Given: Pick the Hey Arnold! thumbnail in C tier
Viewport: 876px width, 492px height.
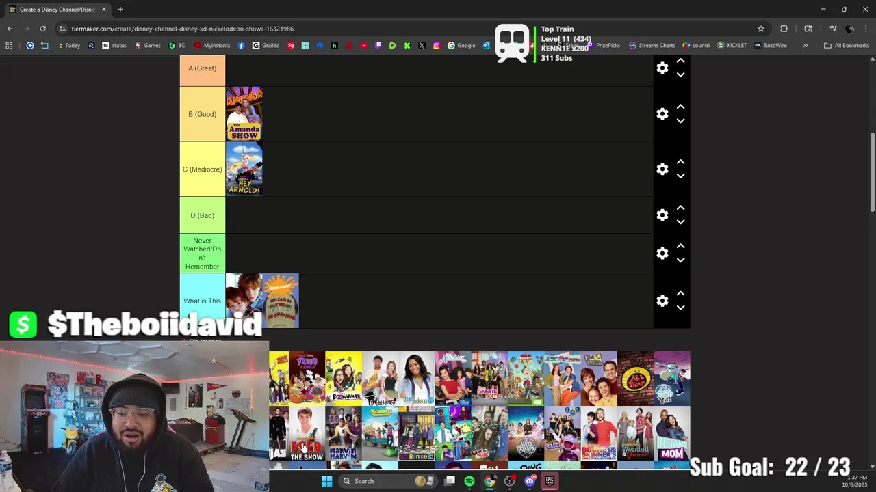Looking at the screenshot, I should coord(244,169).
